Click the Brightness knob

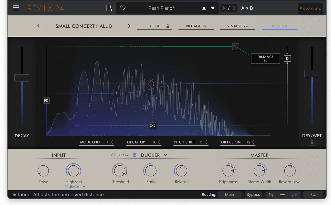[229, 171]
